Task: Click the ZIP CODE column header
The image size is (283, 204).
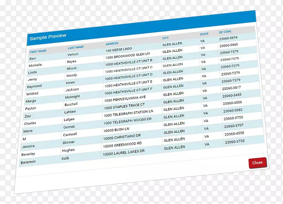Action: click(225, 32)
